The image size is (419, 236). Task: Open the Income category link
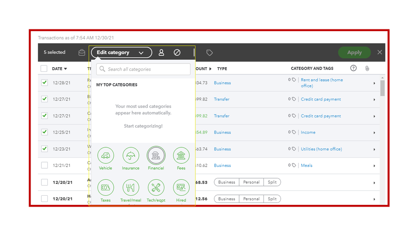[x=308, y=132]
